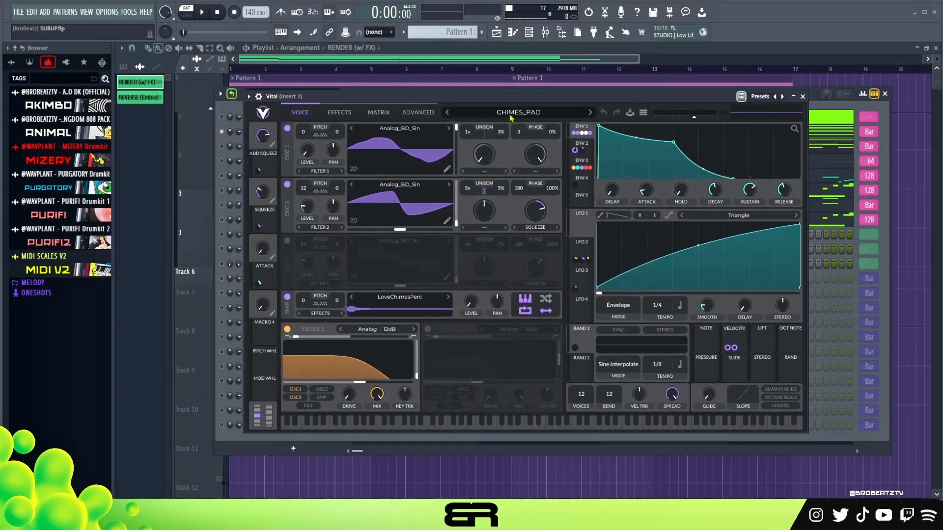
Task: Open the Filter 1 Analog : 12dB type selector
Action: point(377,329)
